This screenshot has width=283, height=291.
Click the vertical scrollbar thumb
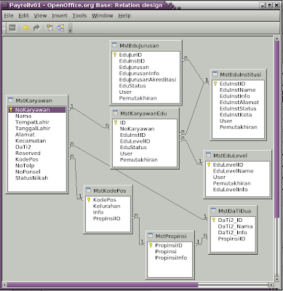pyautogui.click(x=277, y=129)
